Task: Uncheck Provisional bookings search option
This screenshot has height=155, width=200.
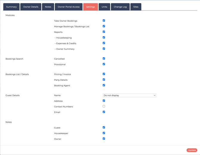Action: [104, 64]
